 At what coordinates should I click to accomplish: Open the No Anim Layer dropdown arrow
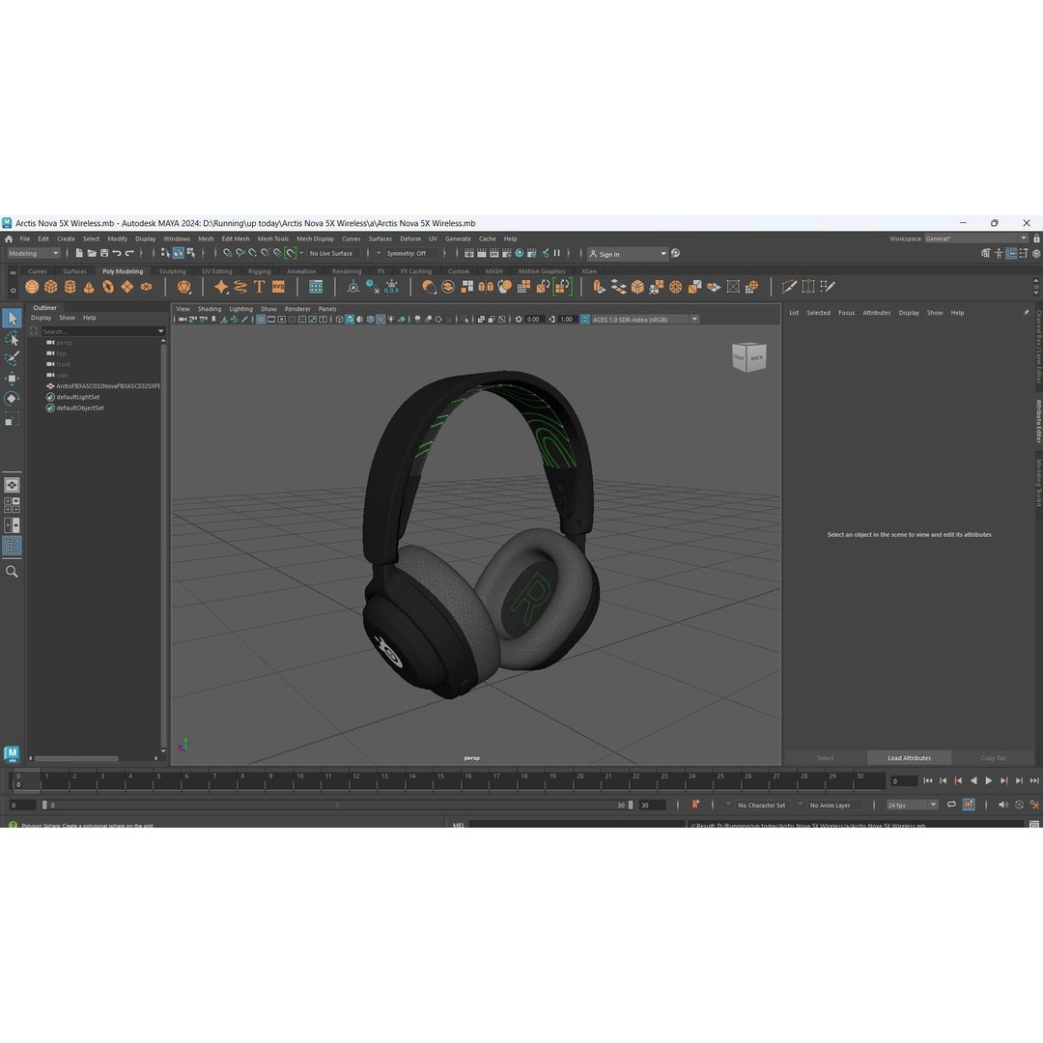801,804
